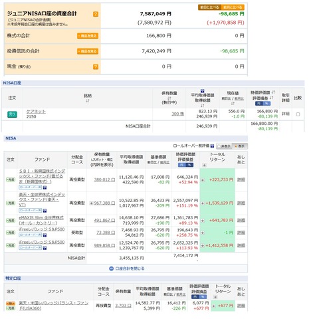Image resolution: width=319 pixels, height=319 pixels.
Task: Click 売却 button for 楽天・全世界株式 fund
Action: (11, 203)
